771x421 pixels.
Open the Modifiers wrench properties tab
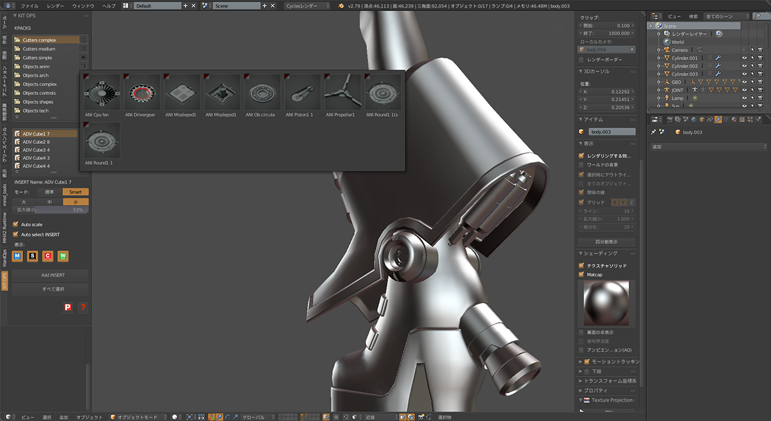pyautogui.click(x=718, y=119)
